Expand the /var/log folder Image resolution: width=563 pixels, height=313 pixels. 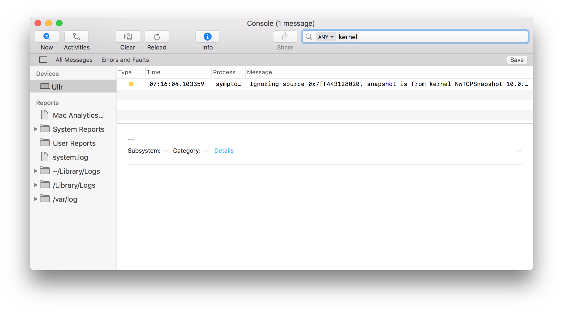[x=36, y=199]
